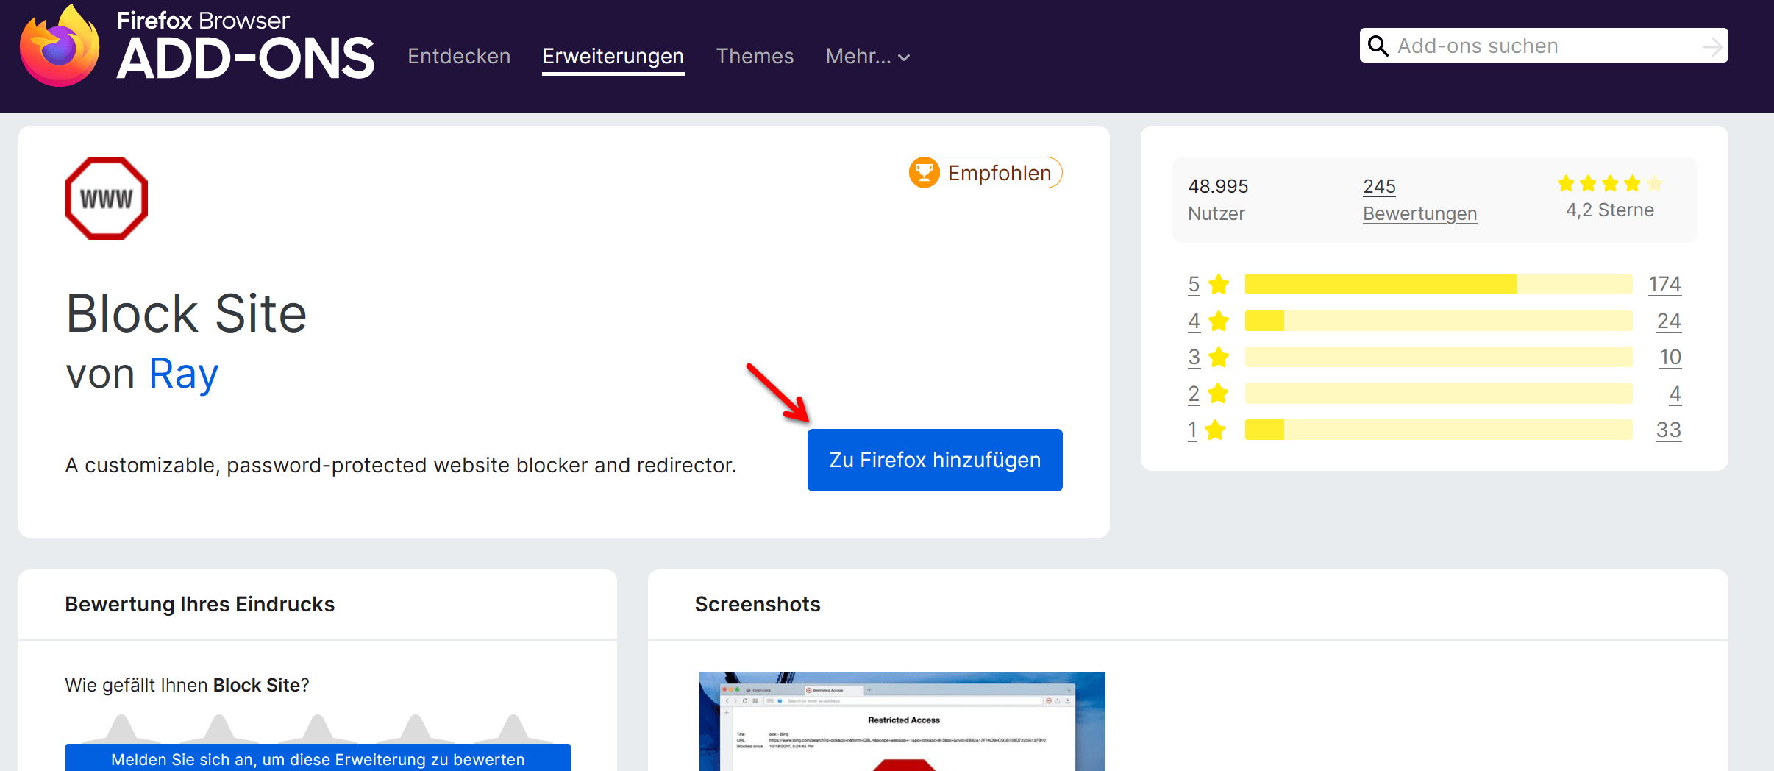Focus the Add-ons suchen search field
Image resolution: width=1774 pixels, height=771 pixels.
tap(1544, 46)
